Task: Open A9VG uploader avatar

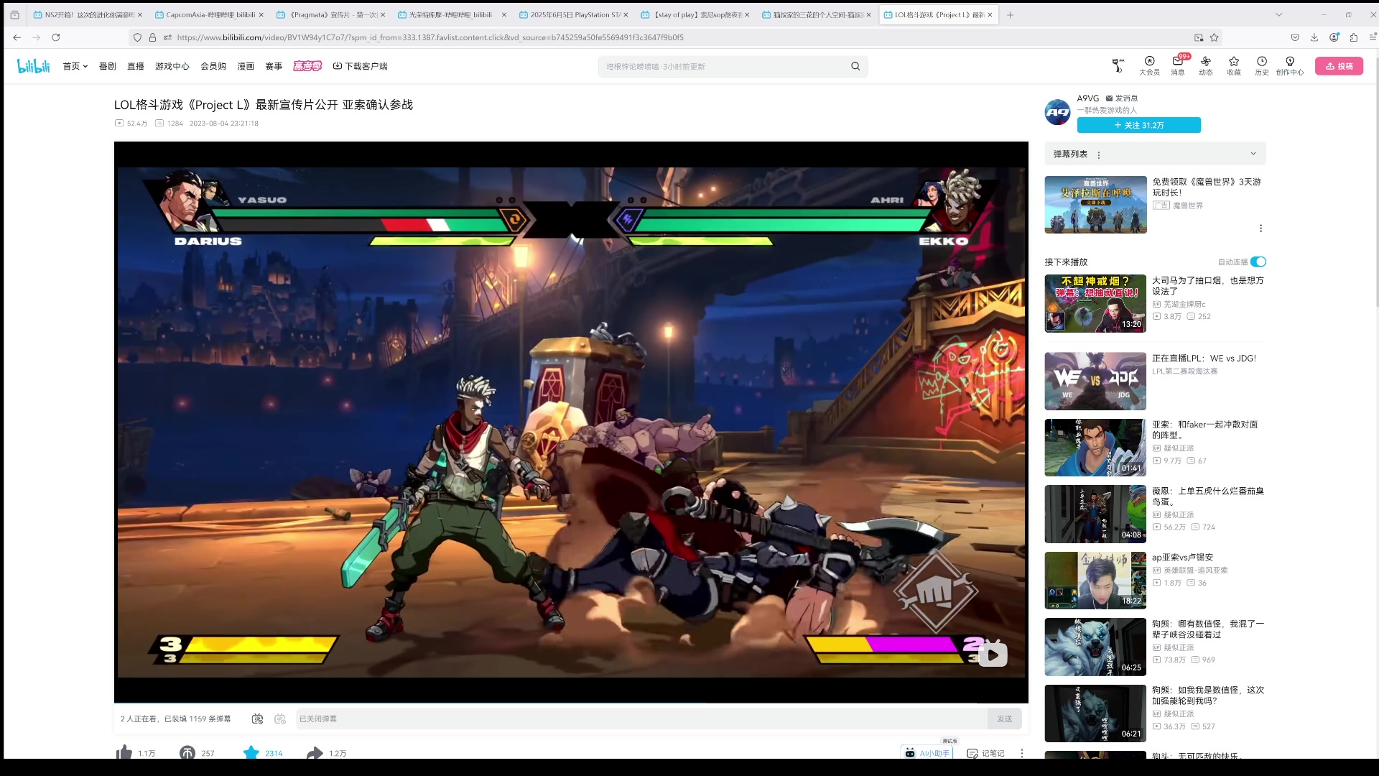Action: (x=1057, y=112)
